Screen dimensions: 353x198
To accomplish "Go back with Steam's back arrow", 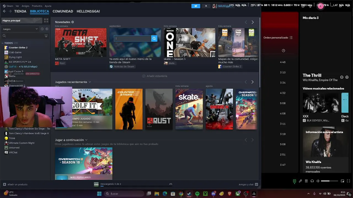I will (4, 11).
